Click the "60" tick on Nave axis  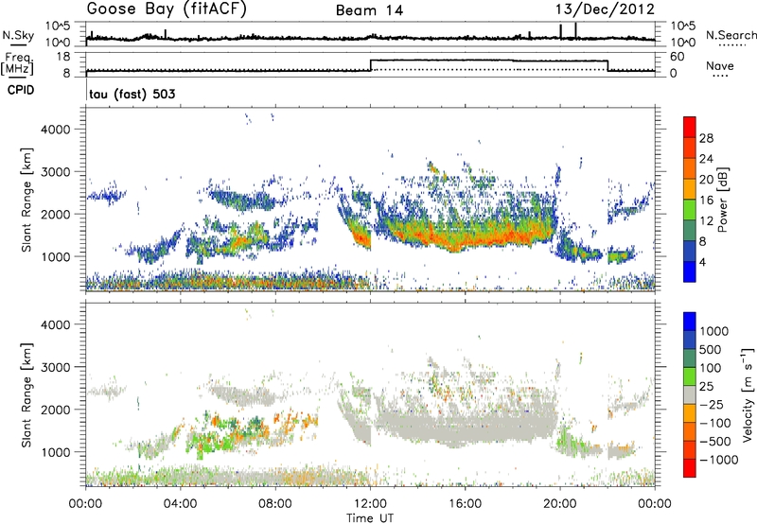click(x=678, y=57)
